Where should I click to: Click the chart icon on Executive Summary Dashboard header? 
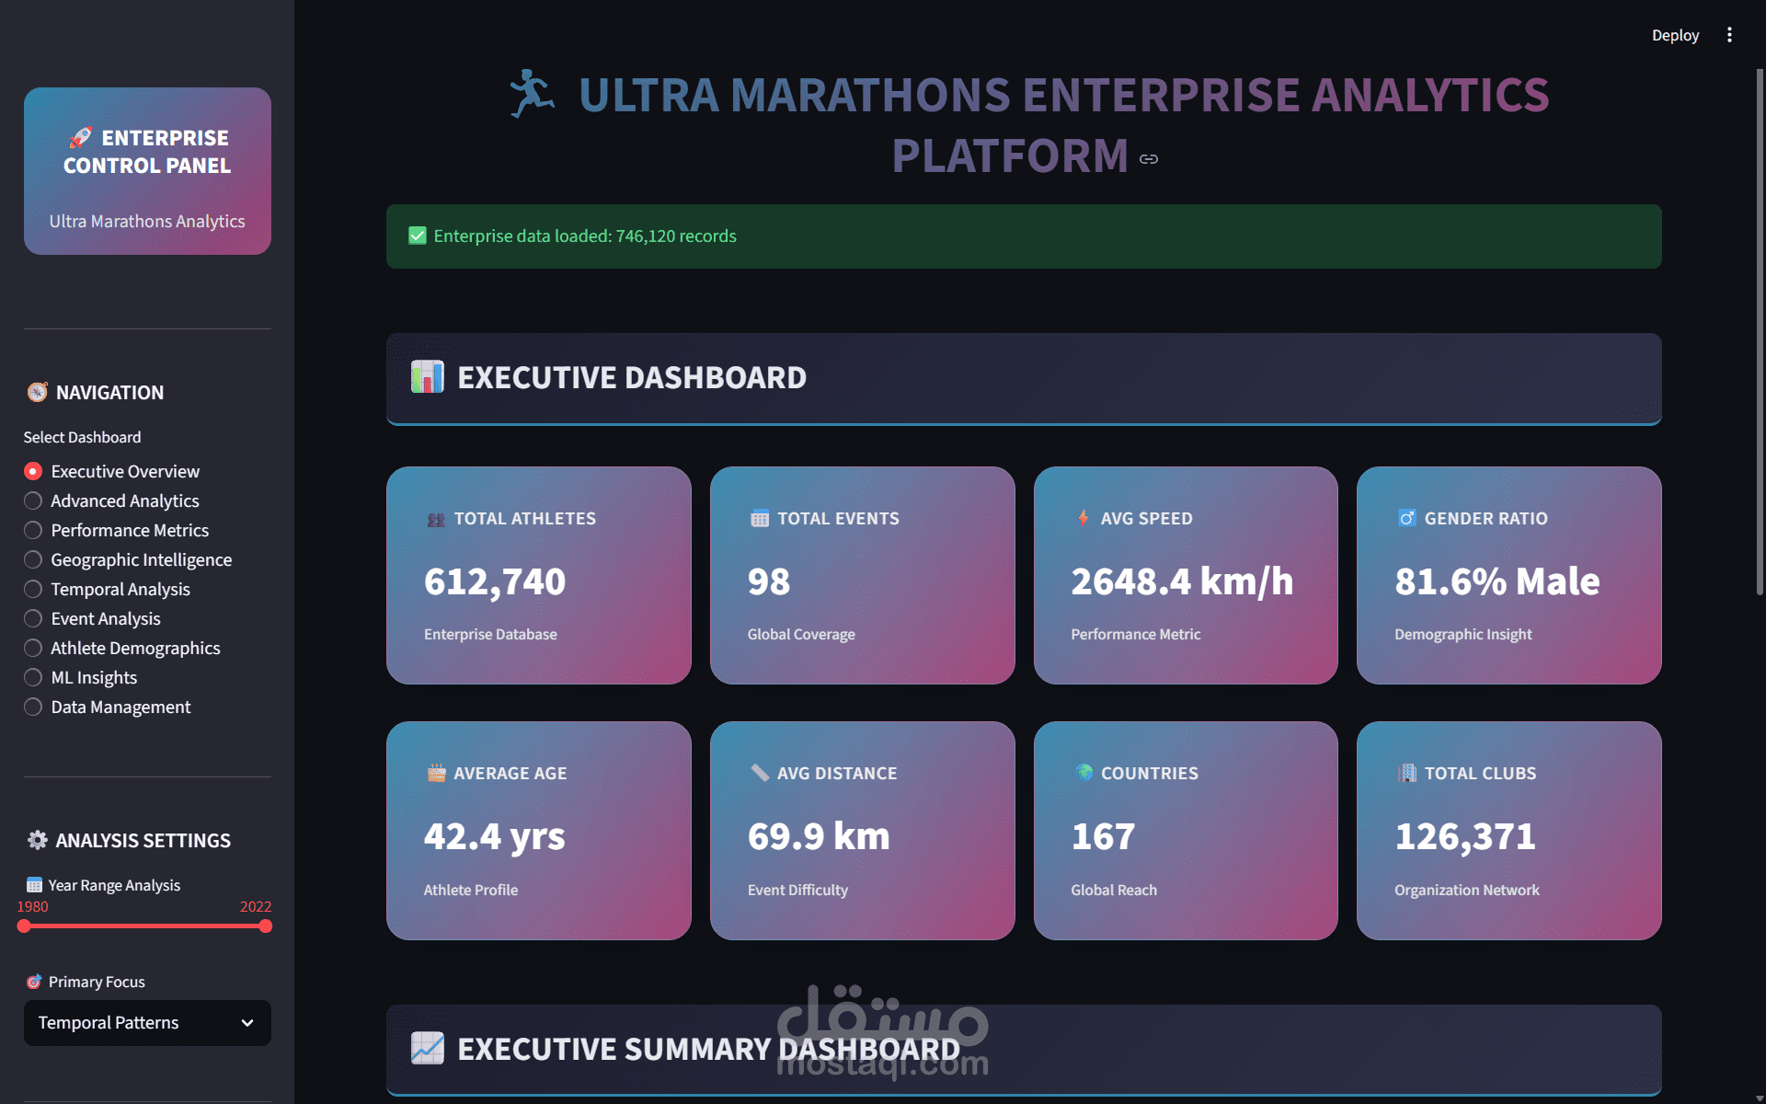427,1046
